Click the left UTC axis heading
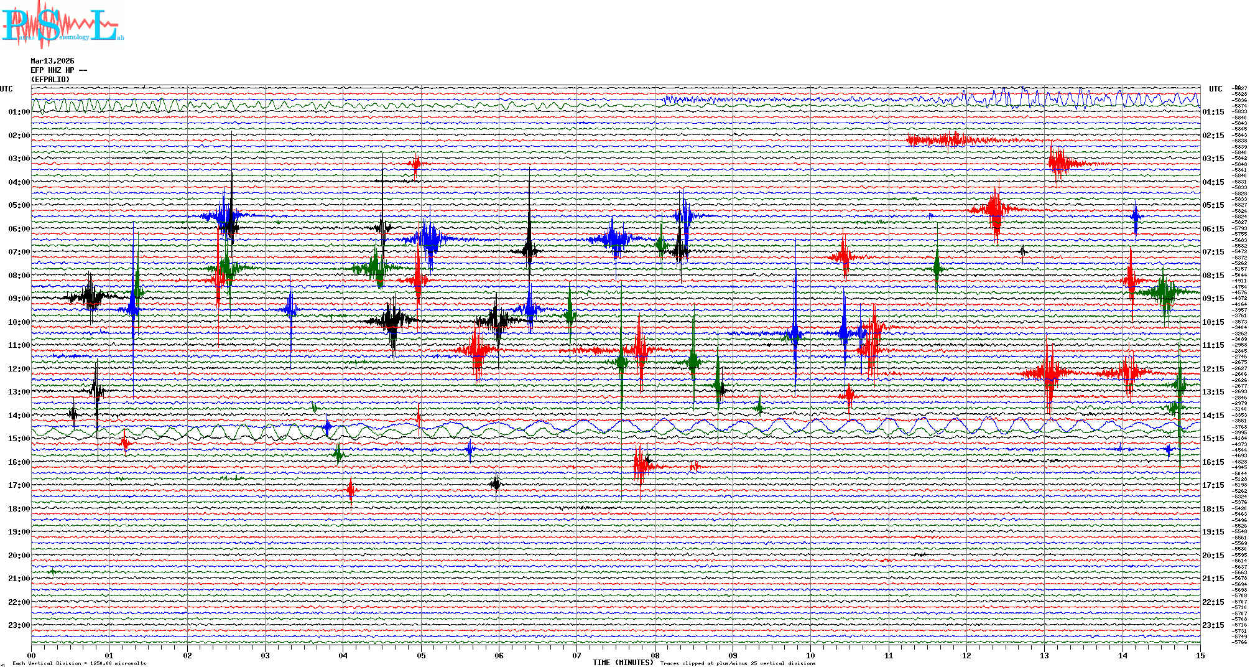 [x=6, y=89]
